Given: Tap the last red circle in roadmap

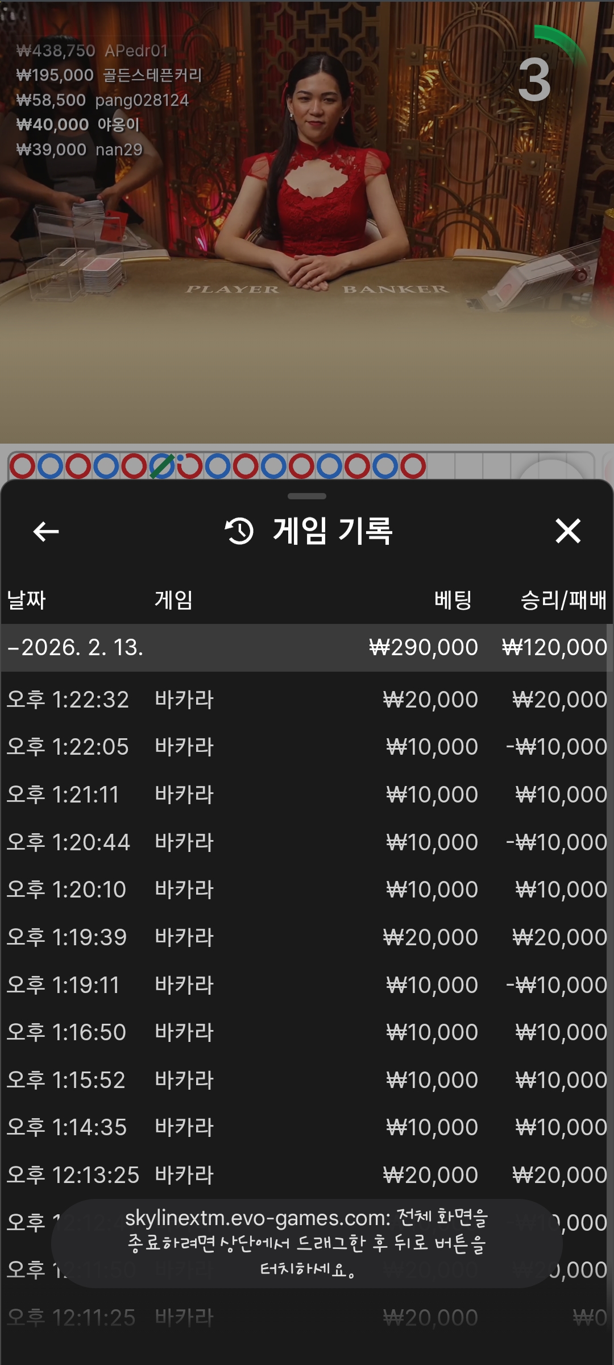Looking at the screenshot, I should [x=413, y=466].
